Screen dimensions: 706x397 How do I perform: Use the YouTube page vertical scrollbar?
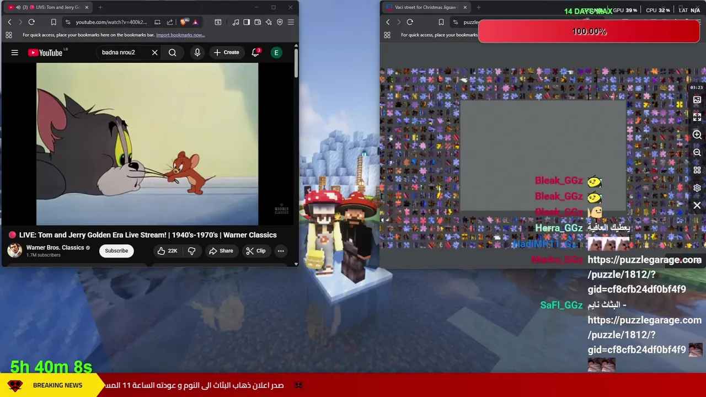tap(296, 63)
